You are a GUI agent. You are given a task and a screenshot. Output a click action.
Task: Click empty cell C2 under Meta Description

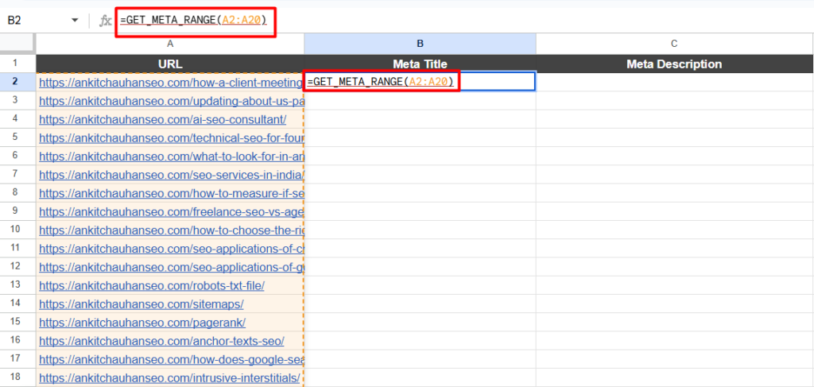[674, 81]
